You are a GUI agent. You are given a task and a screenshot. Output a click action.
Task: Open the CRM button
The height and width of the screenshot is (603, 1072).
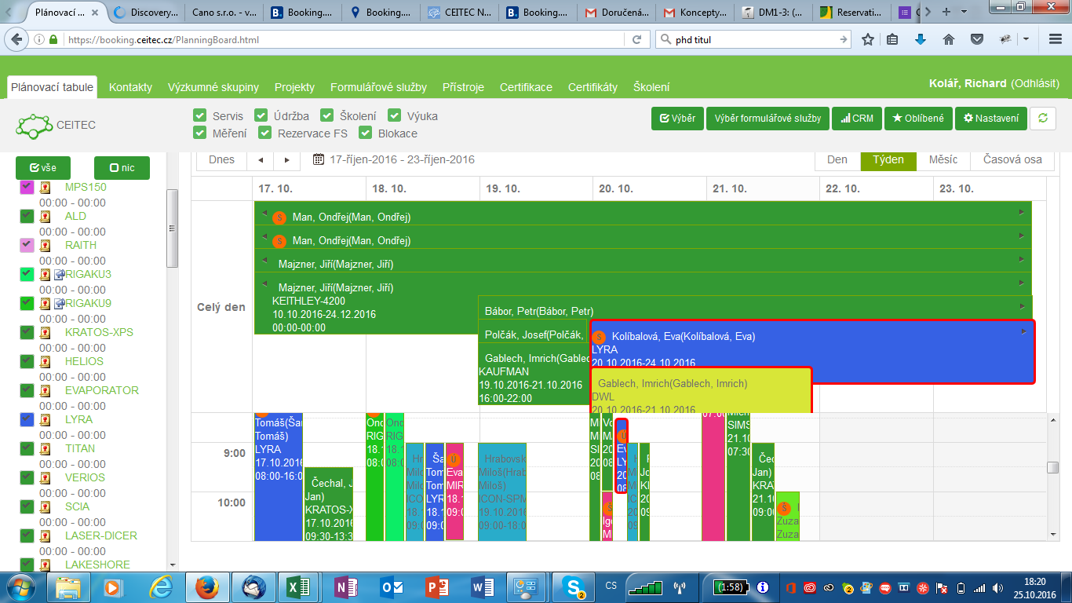[857, 119]
